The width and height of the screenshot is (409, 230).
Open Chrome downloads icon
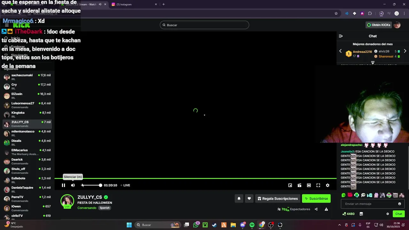(x=381, y=13)
